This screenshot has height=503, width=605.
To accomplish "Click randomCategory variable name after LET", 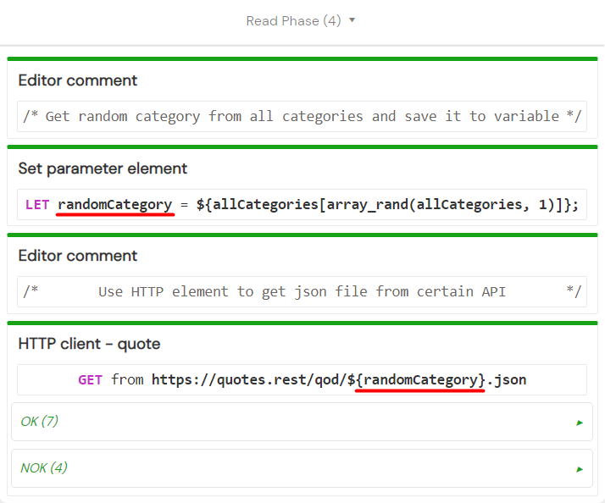I will pos(115,205).
